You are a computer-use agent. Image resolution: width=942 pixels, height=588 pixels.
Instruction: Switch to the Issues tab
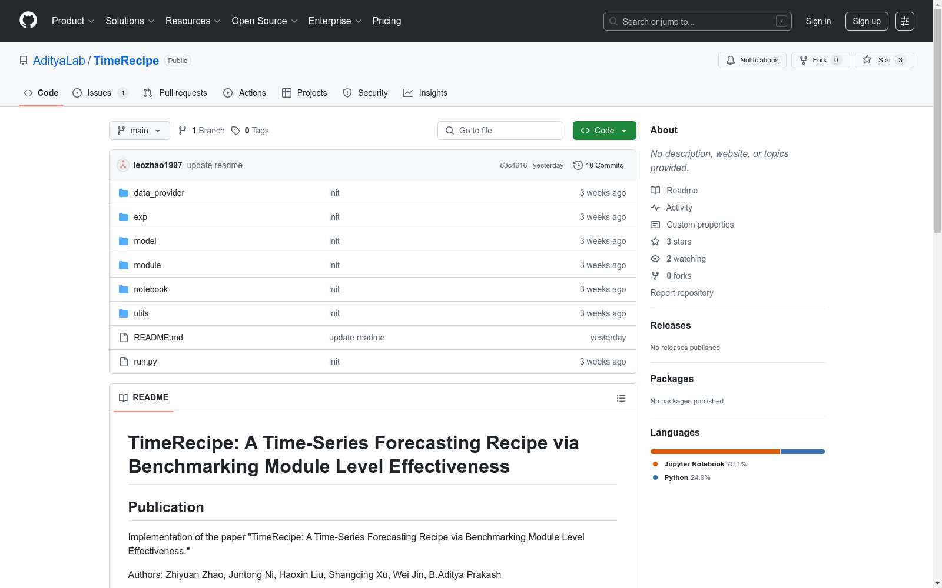[x=100, y=93]
